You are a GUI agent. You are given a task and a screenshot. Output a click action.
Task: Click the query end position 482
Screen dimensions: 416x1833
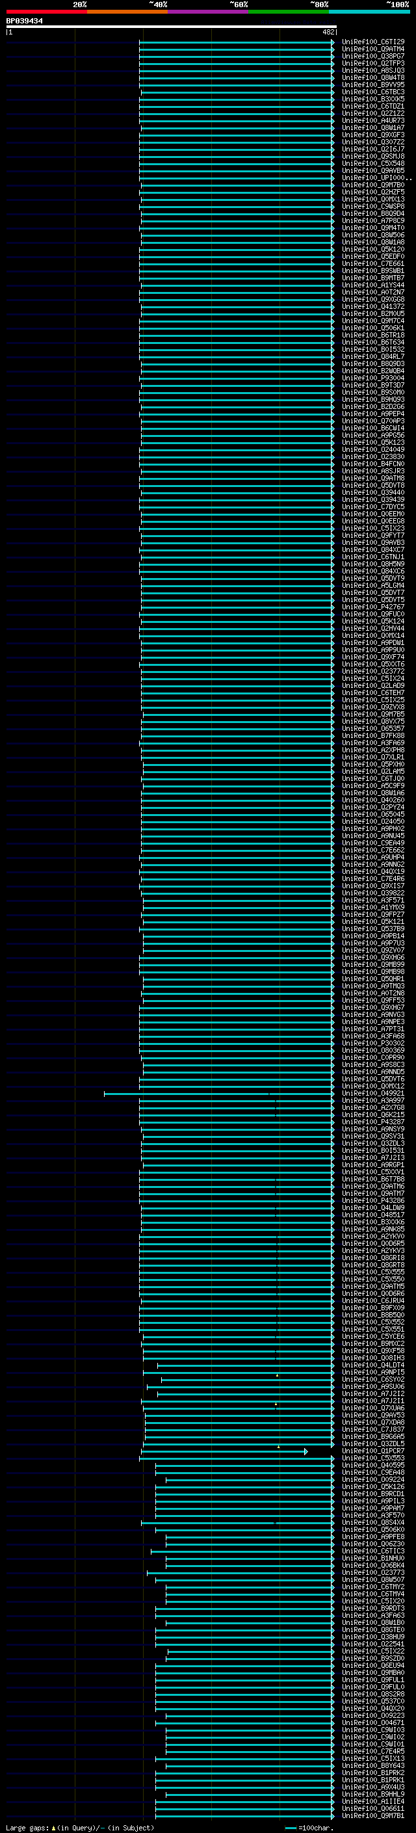328,32
